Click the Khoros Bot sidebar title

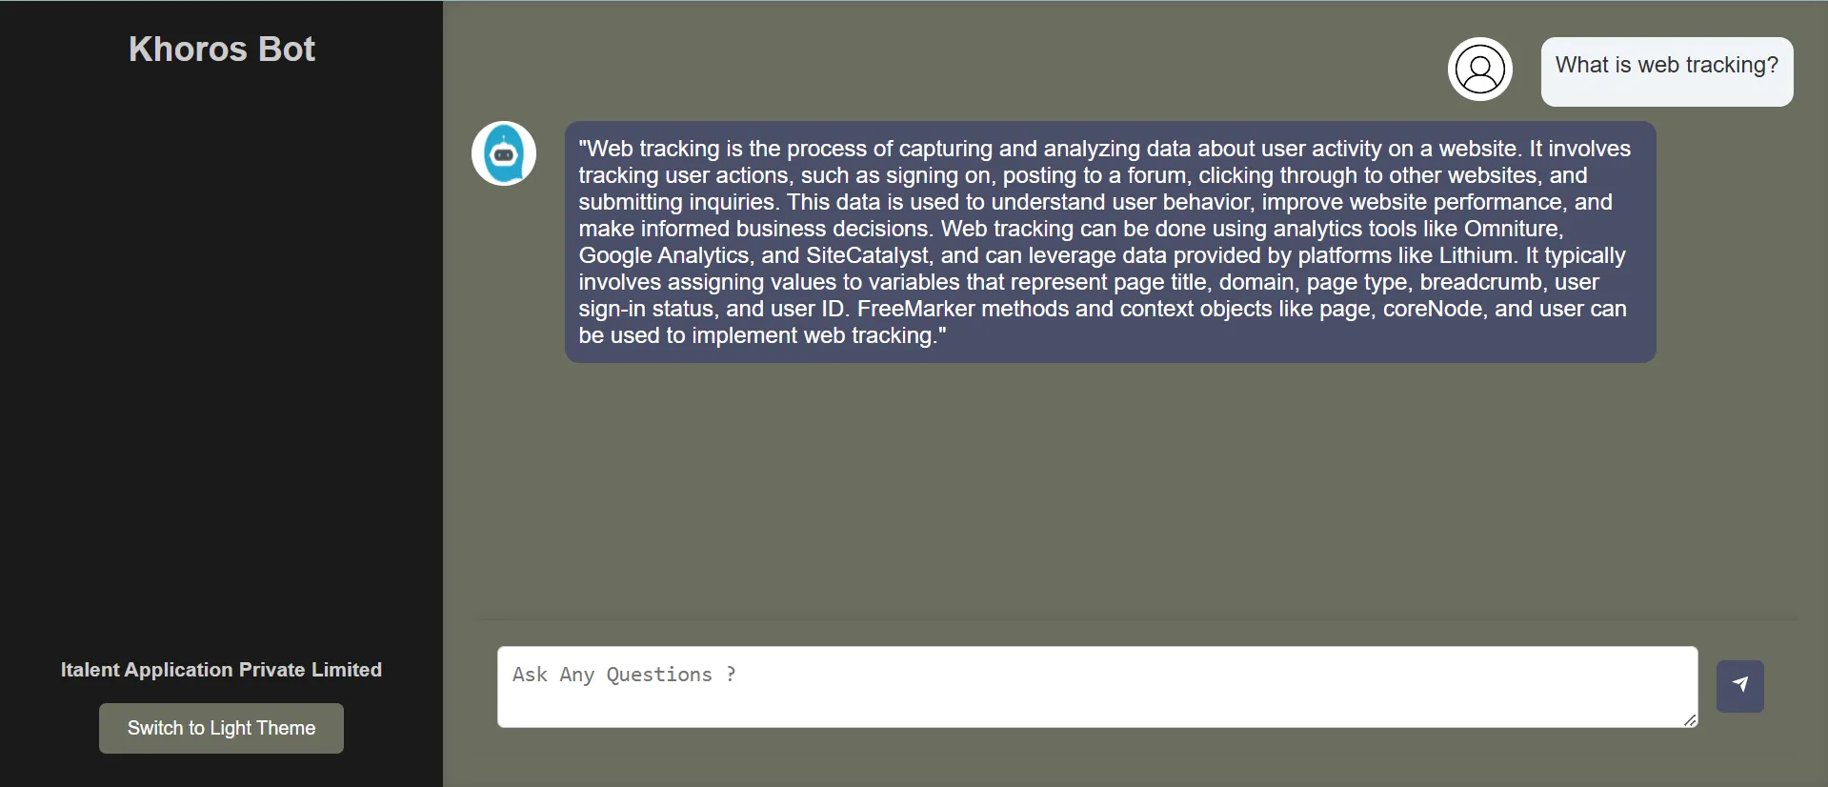[x=222, y=50]
